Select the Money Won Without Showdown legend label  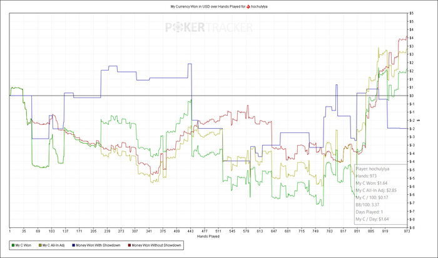point(156,246)
